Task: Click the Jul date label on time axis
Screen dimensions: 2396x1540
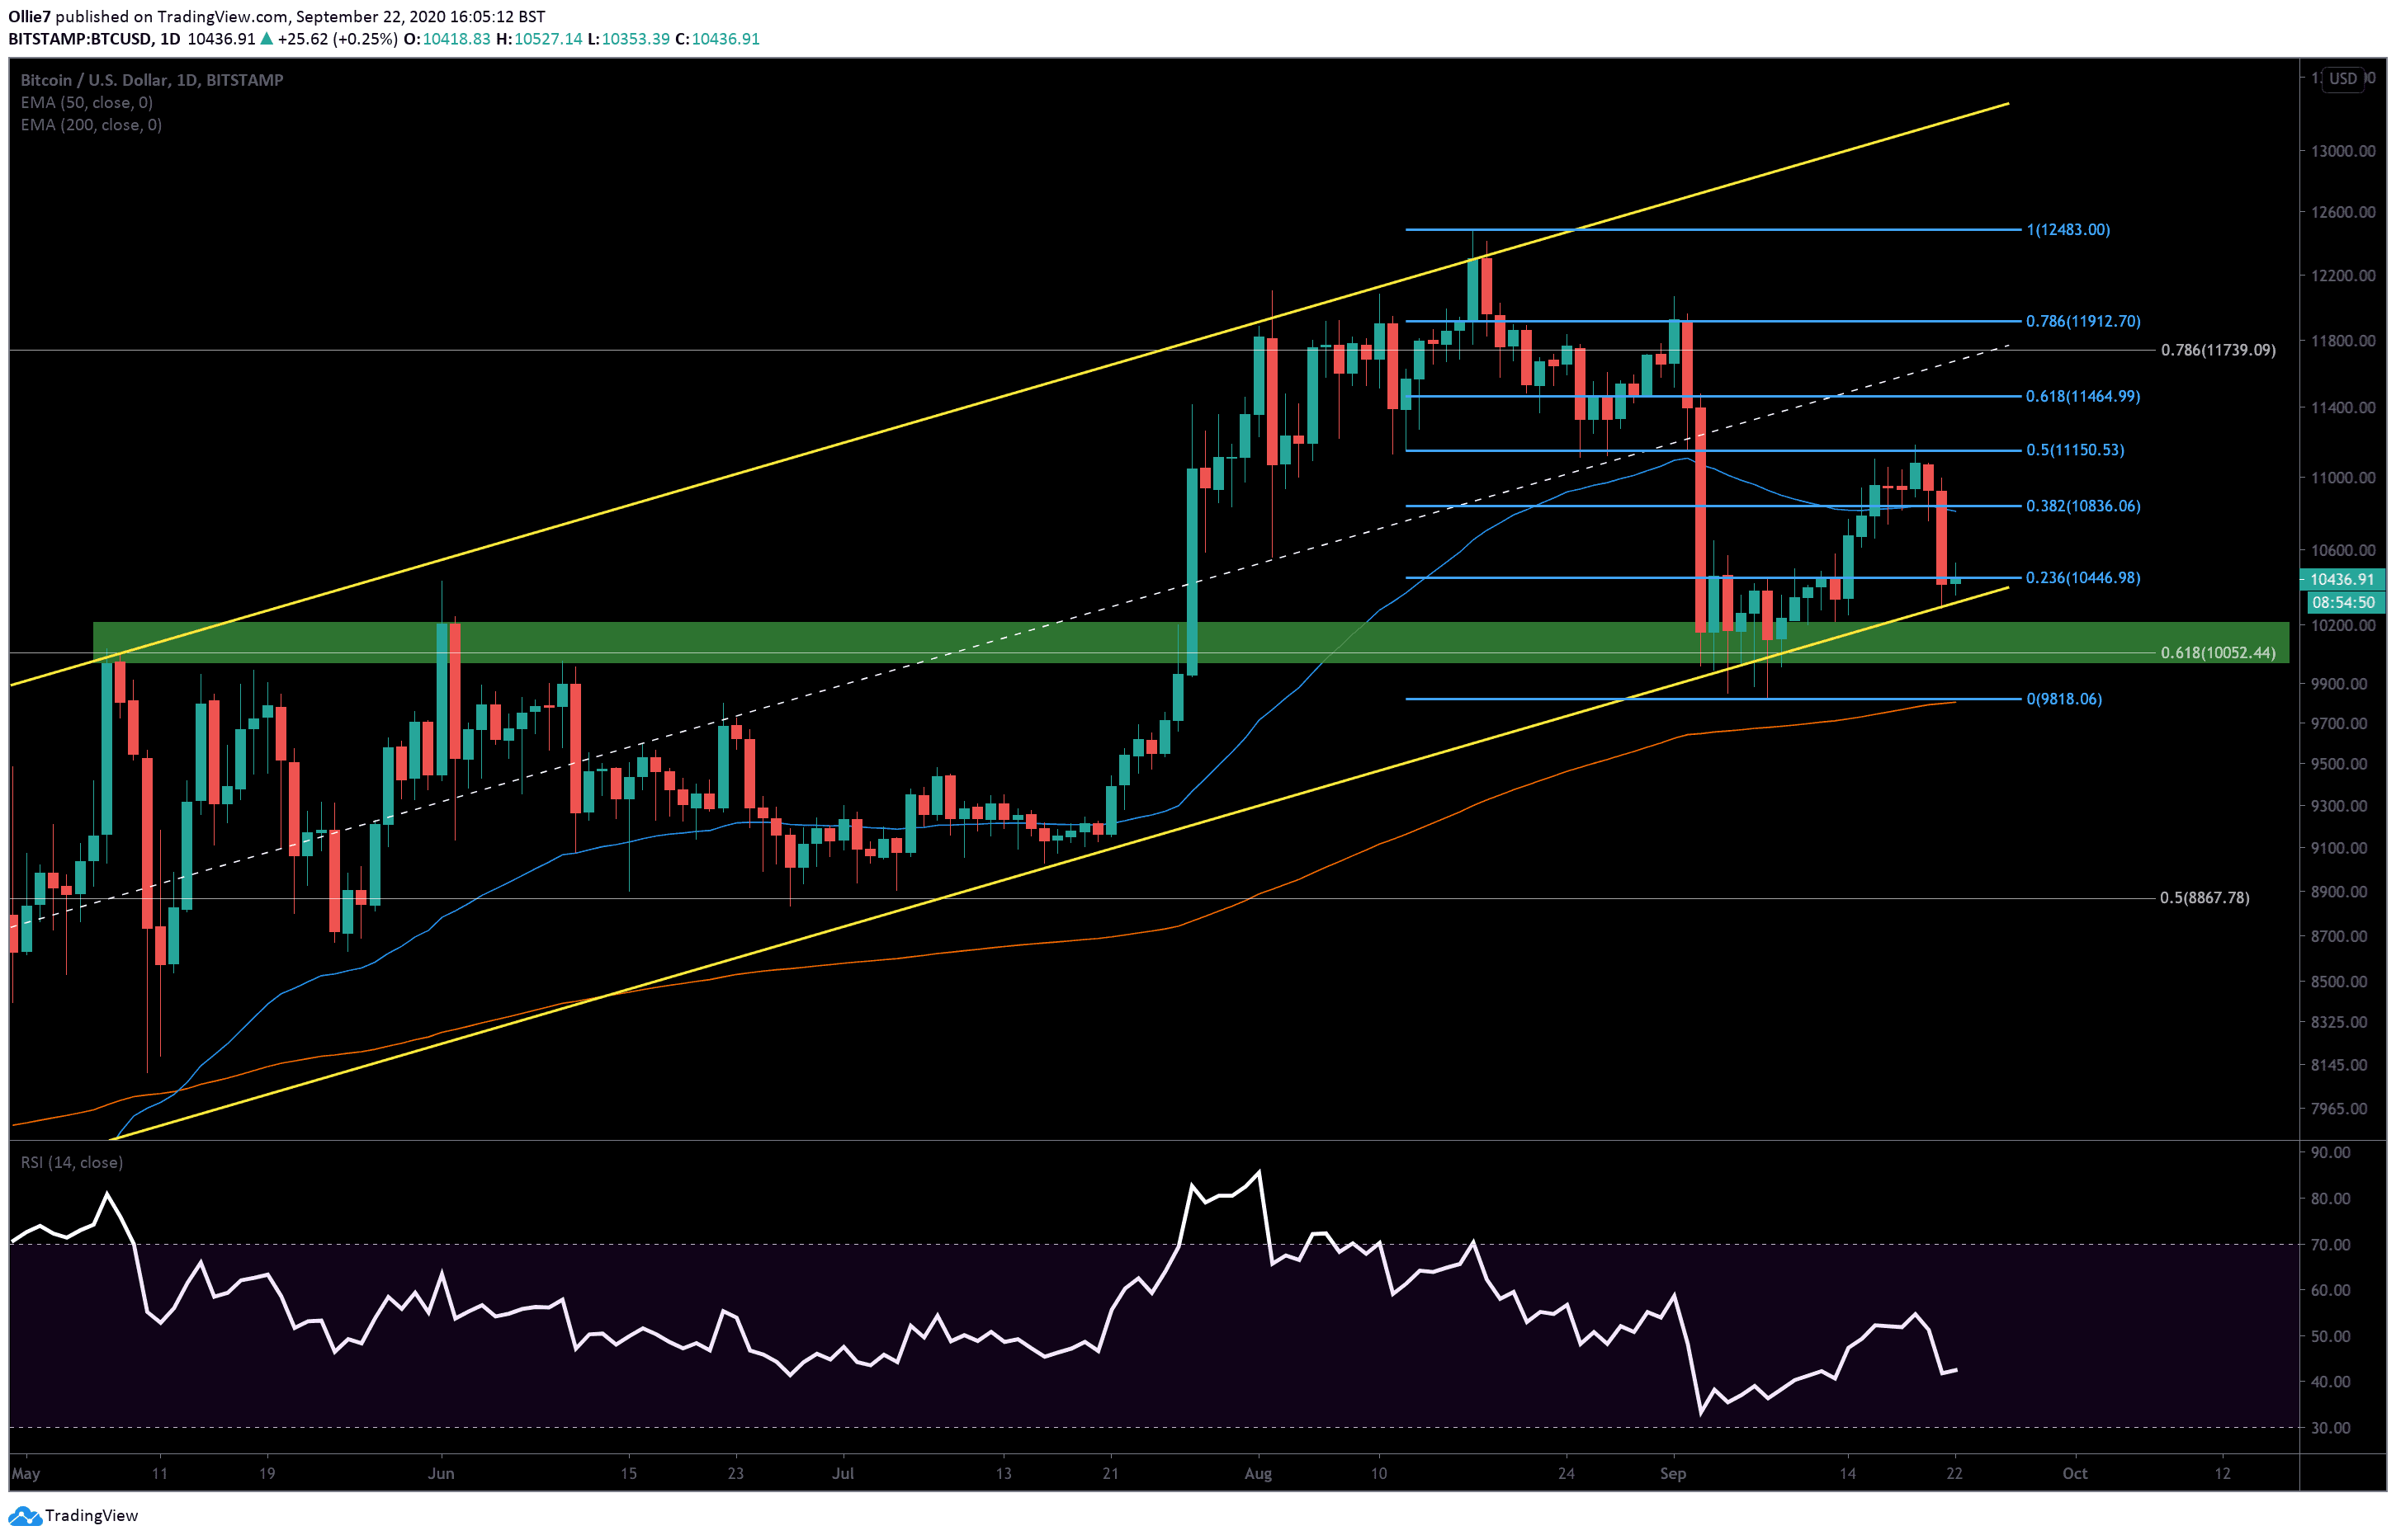Action: [844, 1474]
